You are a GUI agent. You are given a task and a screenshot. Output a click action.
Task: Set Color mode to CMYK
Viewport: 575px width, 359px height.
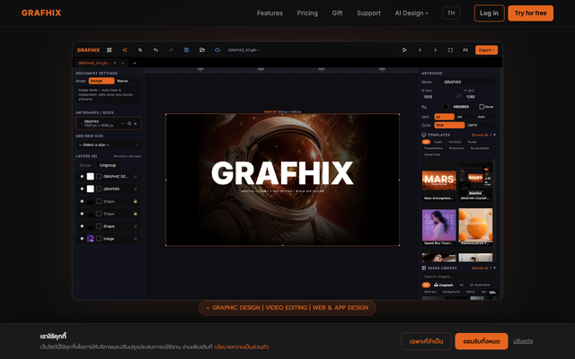(x=480, y=126)
